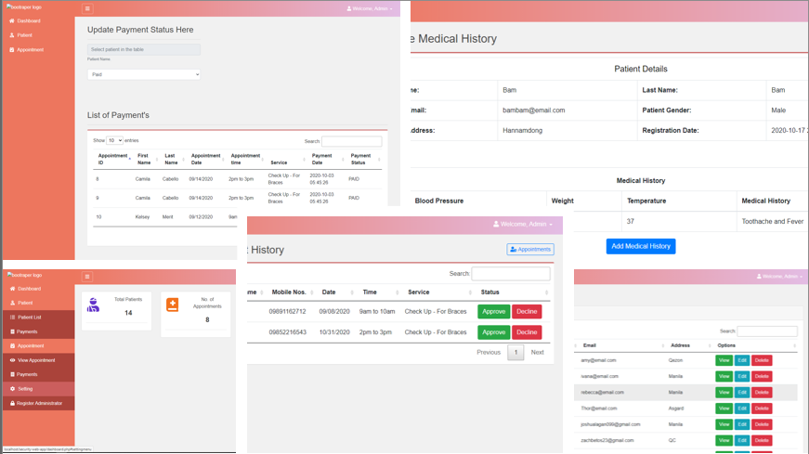Go to Previous page in History table
The width and height of the screenshot is (809, 454).
[489, 353]
